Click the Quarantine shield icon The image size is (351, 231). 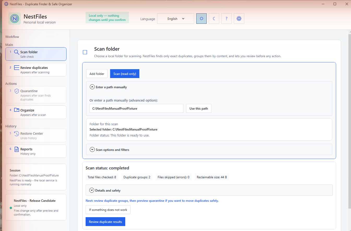(17, 91)
